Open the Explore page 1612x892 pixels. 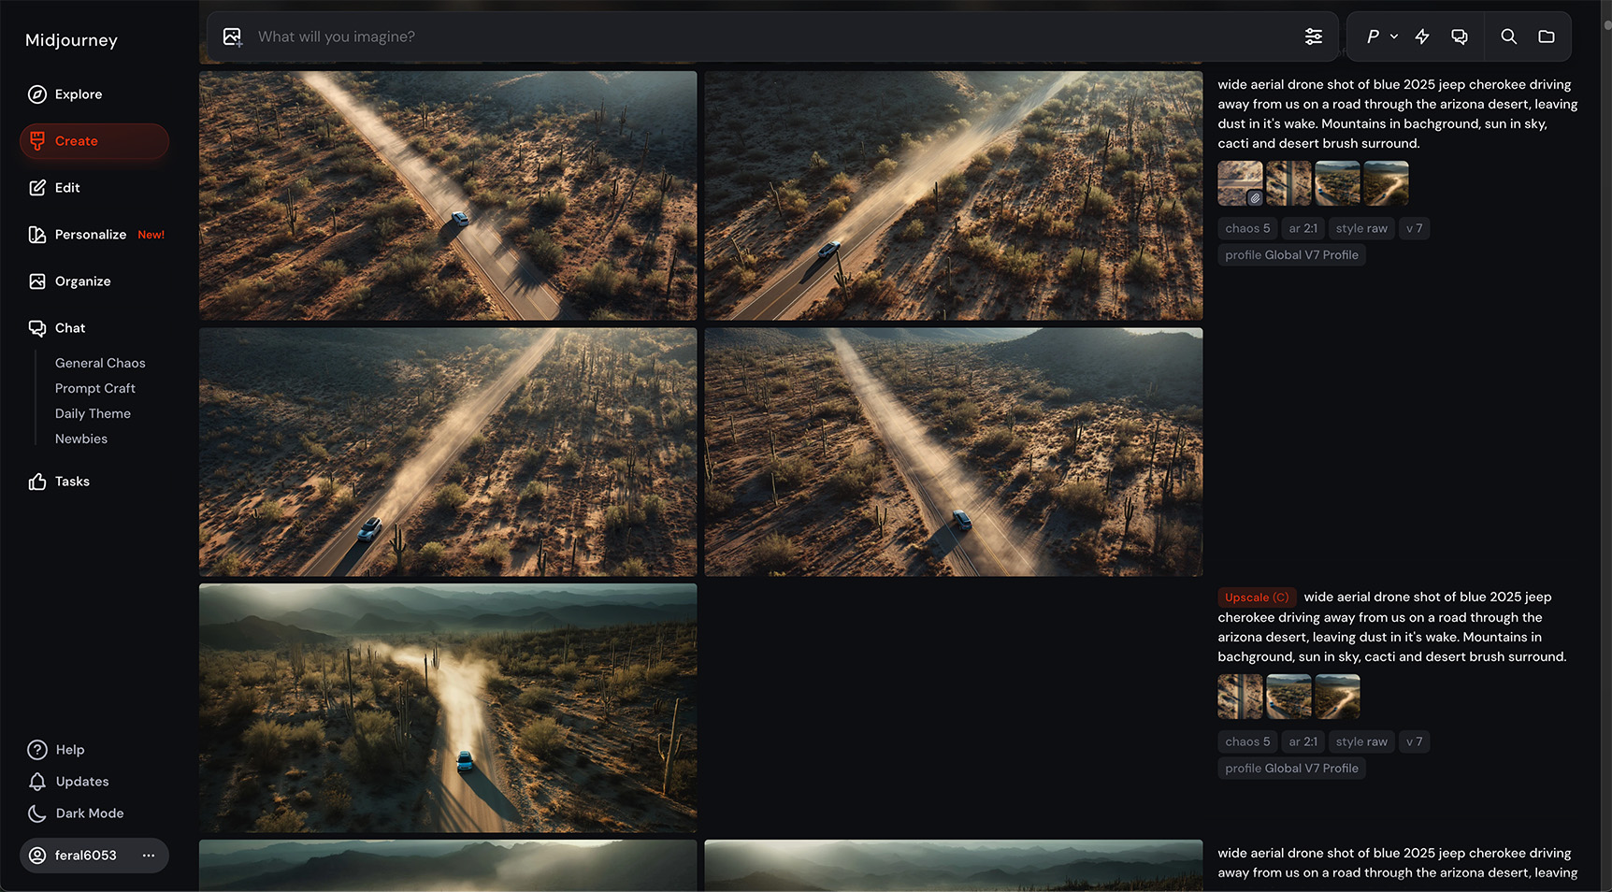[x=78, y=94]
